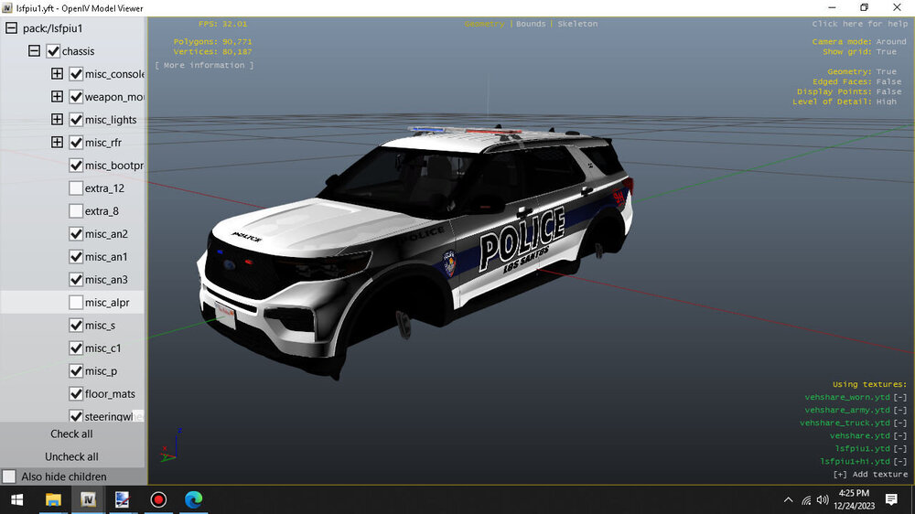The width and height of the screenshot is (915, 514).
Task: Show hidden system tray icons
Action: (x=789, y=500)
